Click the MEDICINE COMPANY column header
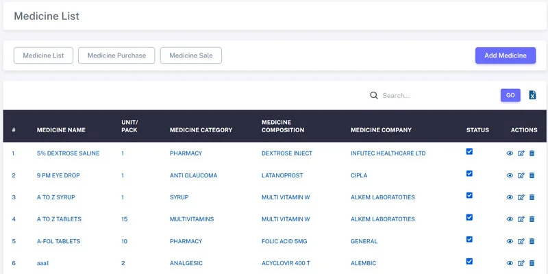 (x=381, y=130)
